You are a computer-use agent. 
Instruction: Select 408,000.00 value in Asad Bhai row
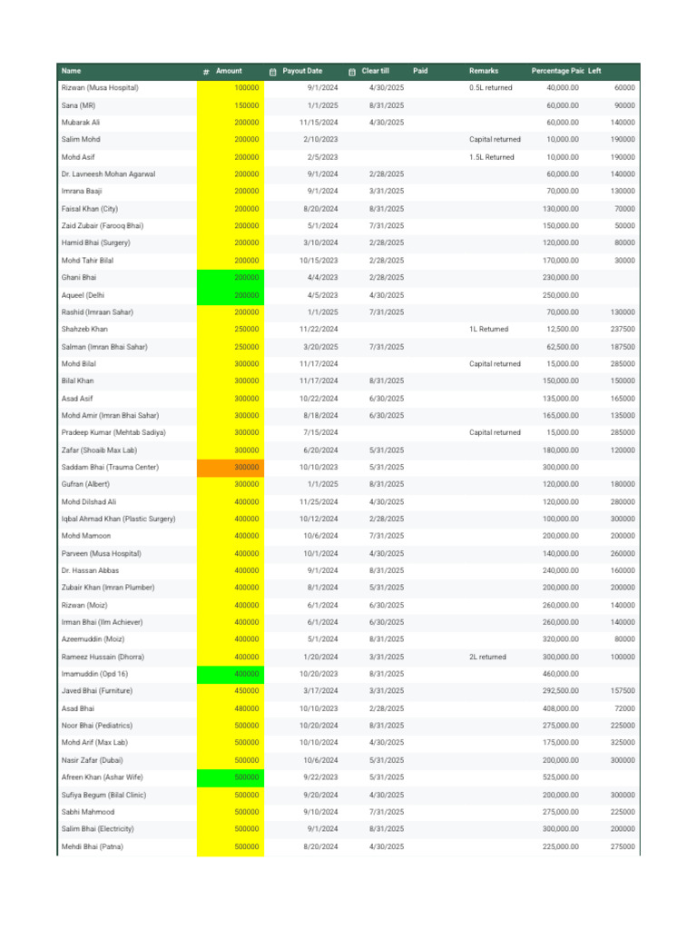click(x=561, y=708)
